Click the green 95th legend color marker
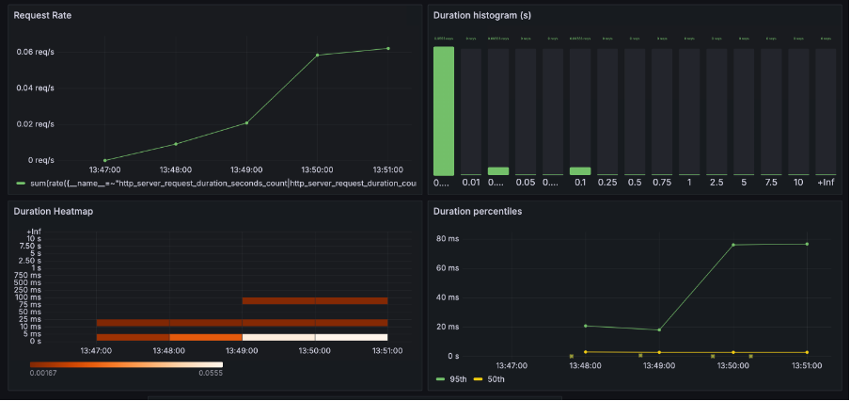 click(440, 378)
